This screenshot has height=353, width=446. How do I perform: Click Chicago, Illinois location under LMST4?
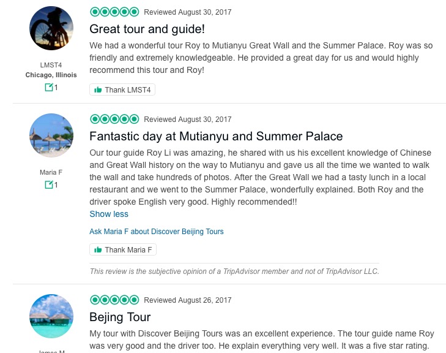(51, 75)
